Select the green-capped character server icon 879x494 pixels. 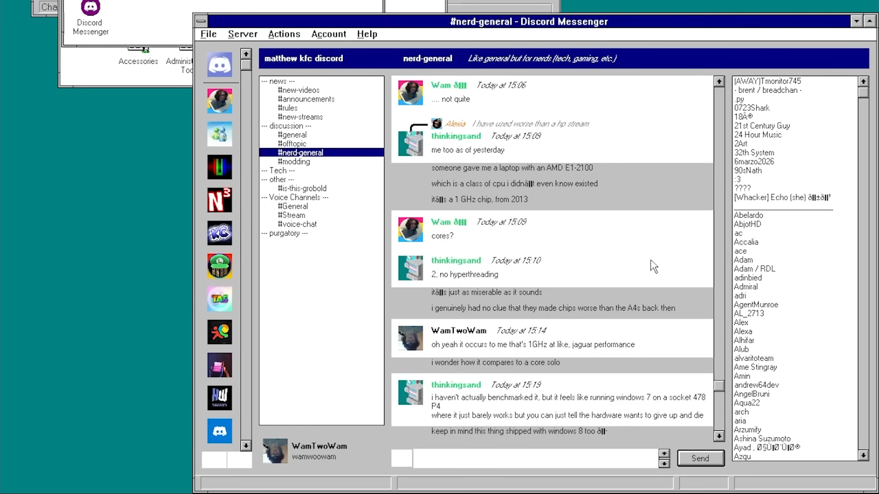pos(219,266)
